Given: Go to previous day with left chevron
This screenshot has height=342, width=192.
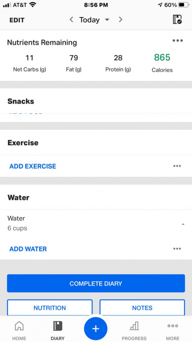Looking at the screenshot, I should [71, 20].
